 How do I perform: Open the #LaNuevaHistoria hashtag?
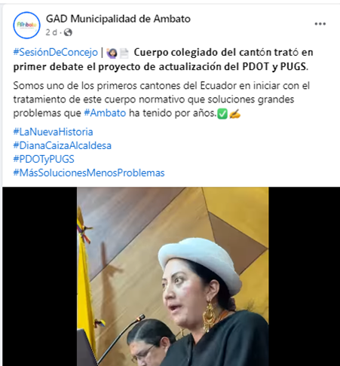click(x=53, y=132)
